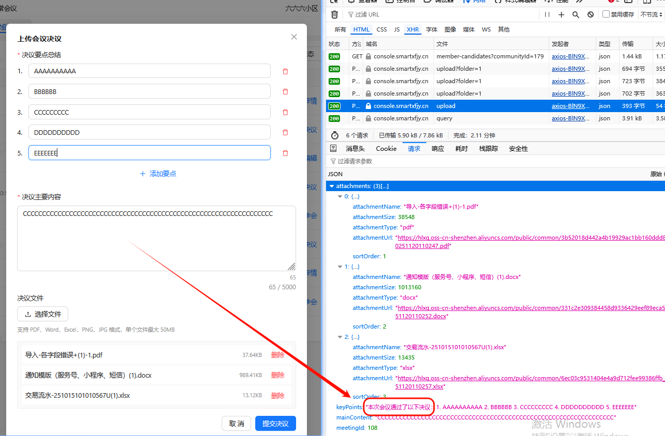
Task: Collapse attachment 2 in JSON tree
Action: [x=341, y=336]
